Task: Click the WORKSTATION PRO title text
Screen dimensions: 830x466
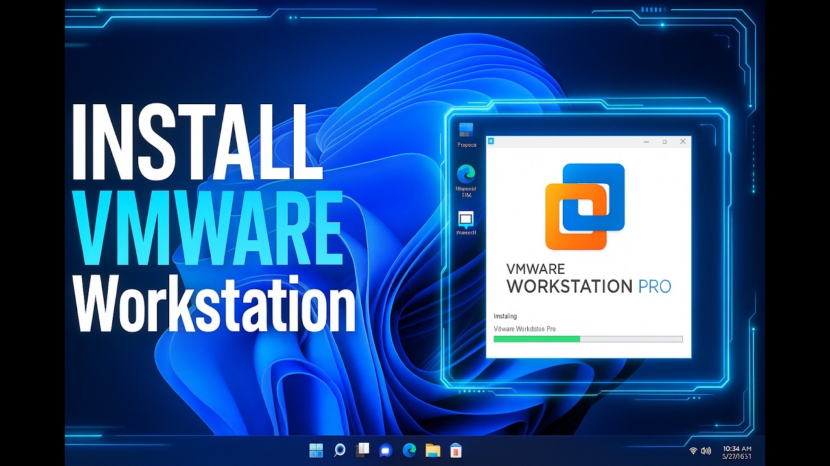Action: pos(588,286)
